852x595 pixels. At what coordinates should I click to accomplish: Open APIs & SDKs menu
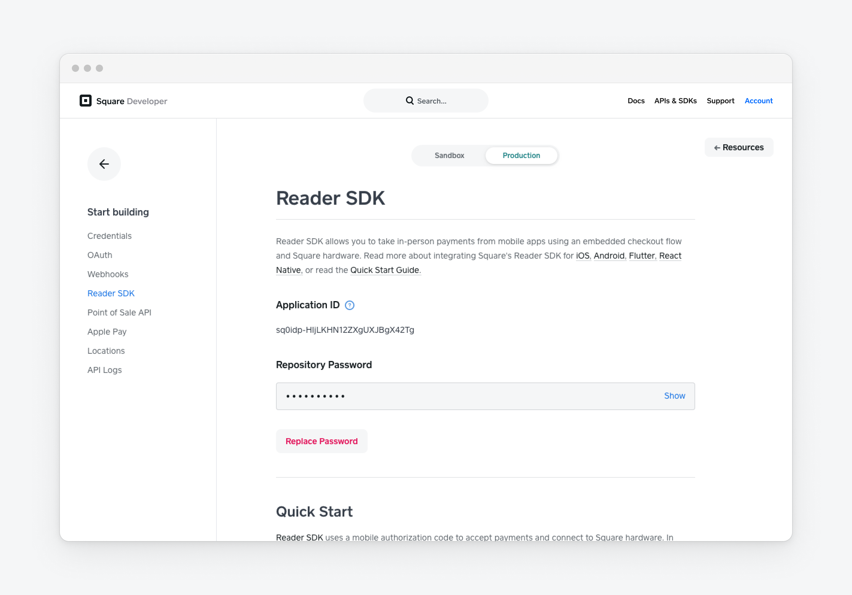tap(675, 101)
